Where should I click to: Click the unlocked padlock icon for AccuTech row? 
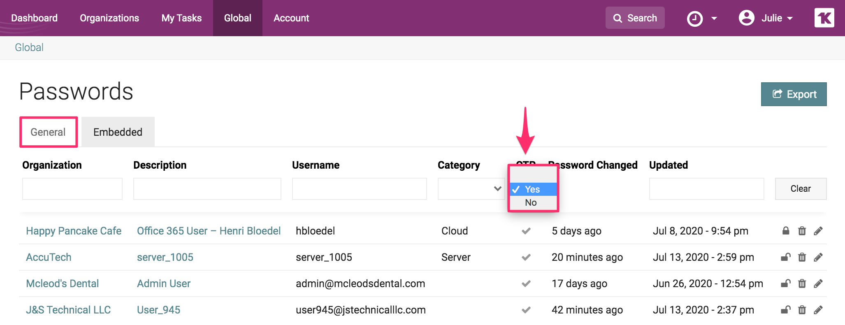tap(785, 257)
